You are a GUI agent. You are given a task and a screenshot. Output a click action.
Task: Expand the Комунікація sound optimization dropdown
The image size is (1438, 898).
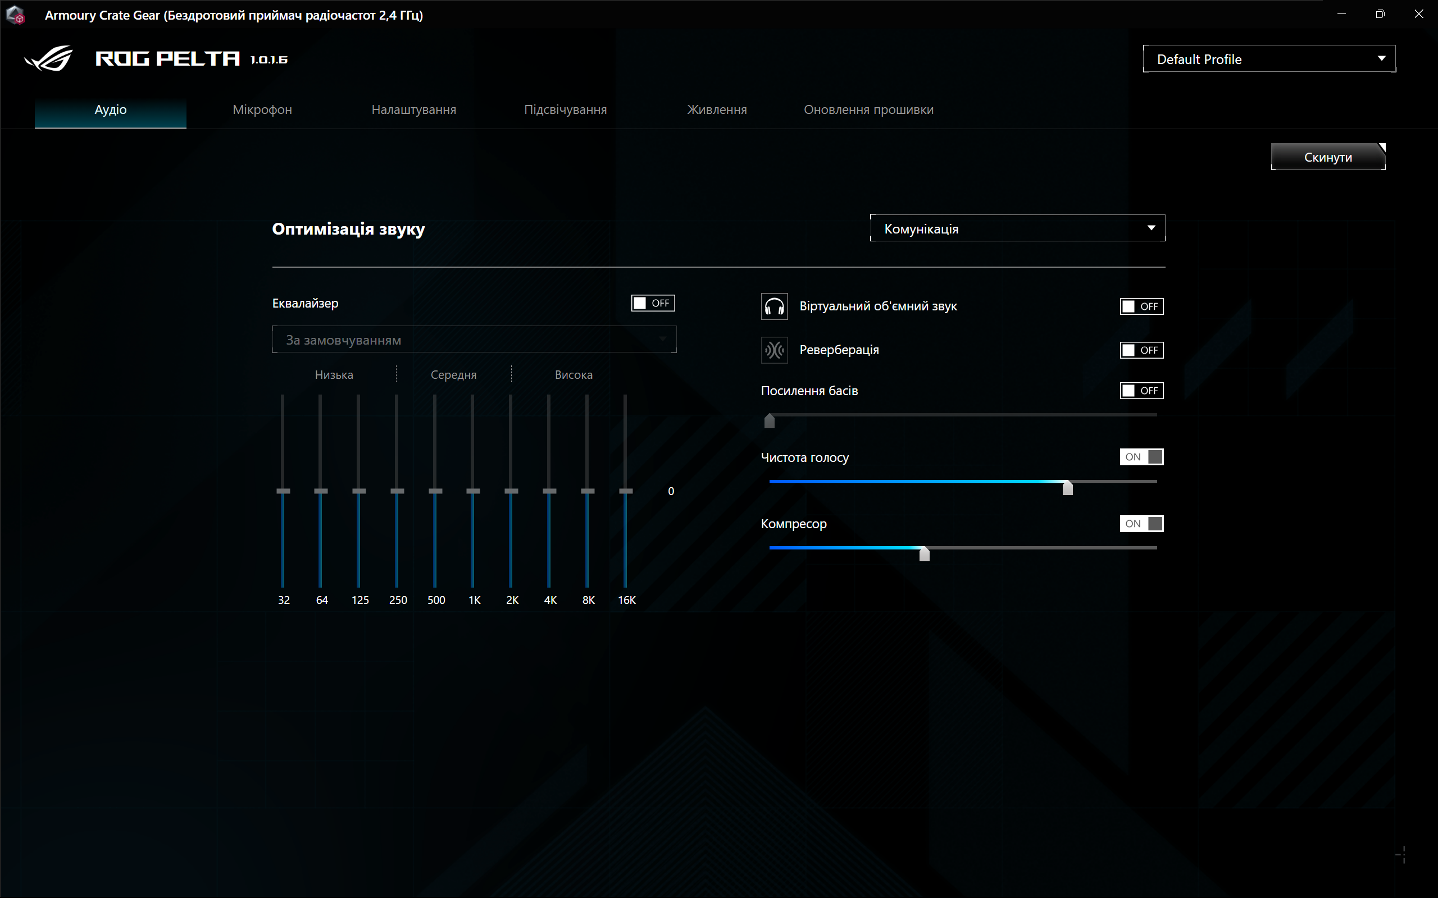pyautogui.click(x=1017, y=228)
